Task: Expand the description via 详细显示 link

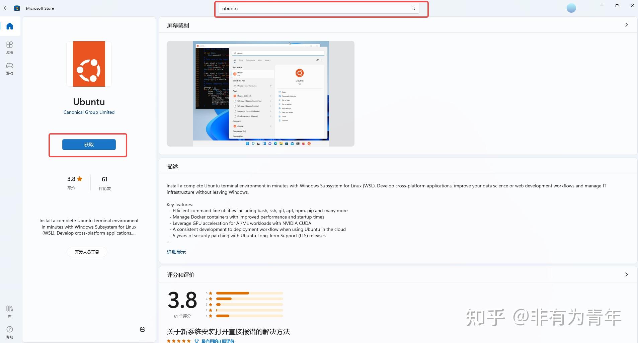Action: pos(176,252)
